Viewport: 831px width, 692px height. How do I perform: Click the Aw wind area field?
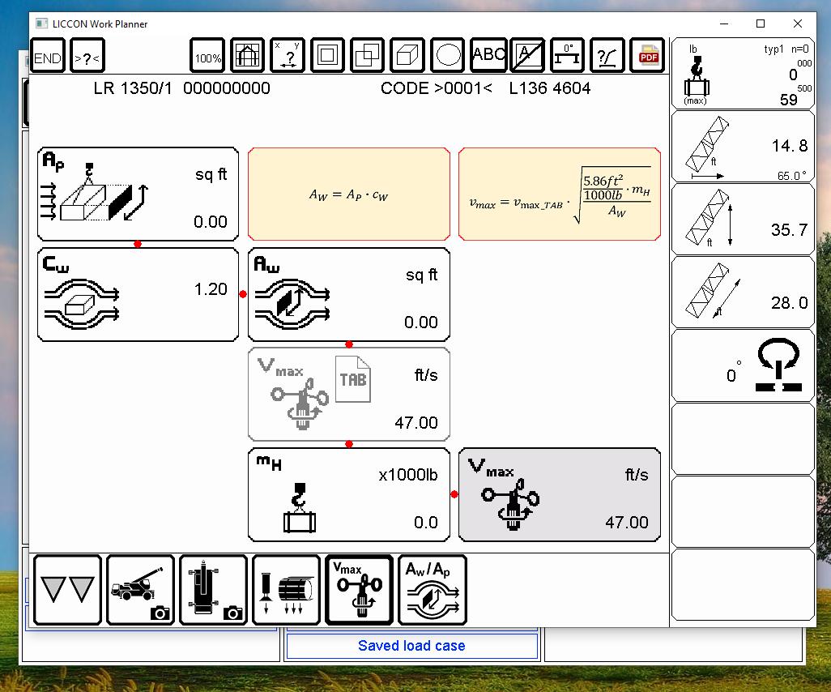pyautogui.click(x=349, y=294)
